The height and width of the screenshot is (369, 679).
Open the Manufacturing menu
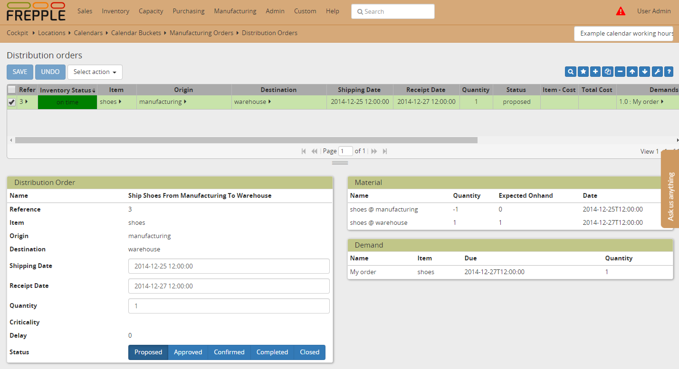(235, 11)
